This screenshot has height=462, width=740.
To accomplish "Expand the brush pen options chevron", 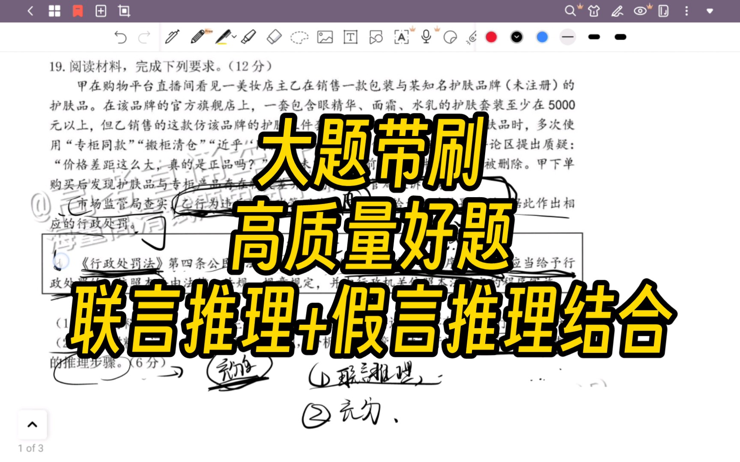I will [234, 37].
